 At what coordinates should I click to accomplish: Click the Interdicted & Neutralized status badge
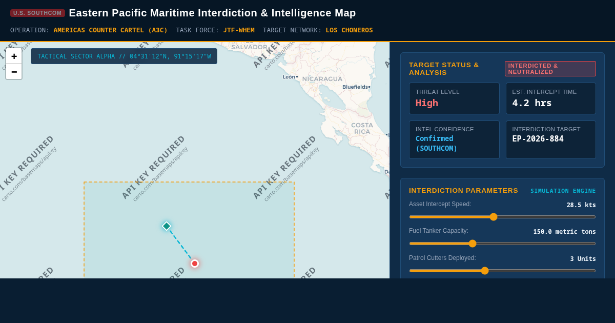pos(550,69)
